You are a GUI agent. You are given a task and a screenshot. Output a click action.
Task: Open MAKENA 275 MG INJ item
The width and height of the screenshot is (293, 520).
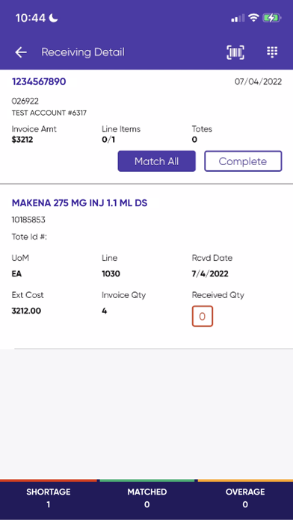click(80, 203)
